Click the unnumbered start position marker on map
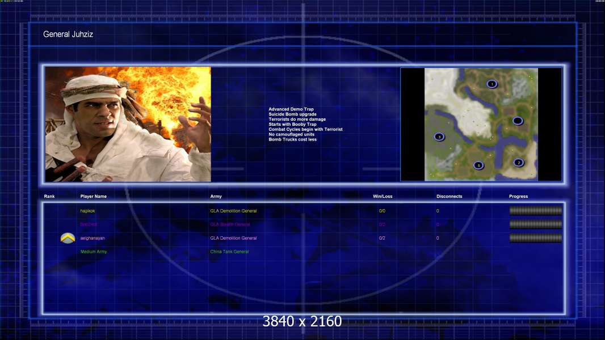This screenshot has width=605, height=340. pos(518,121)
